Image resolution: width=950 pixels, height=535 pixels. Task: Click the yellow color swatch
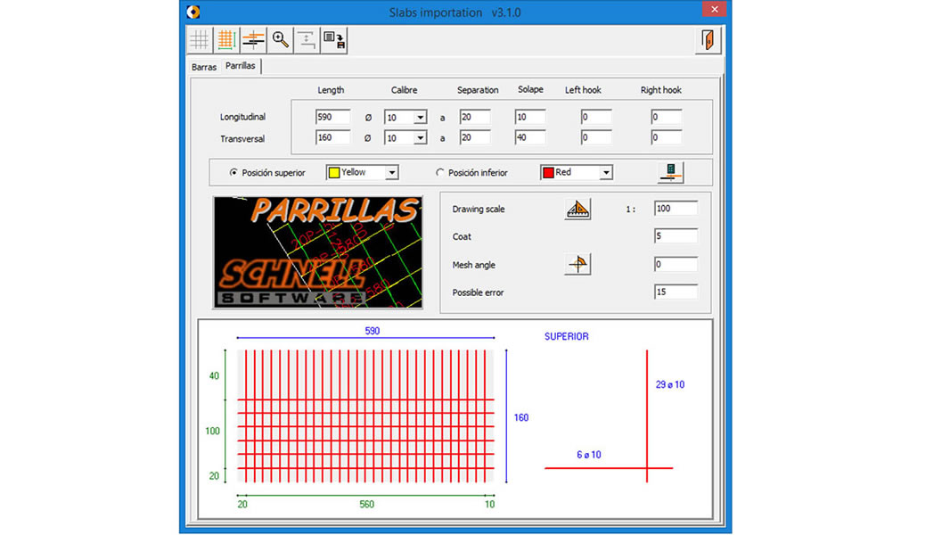point(334,173)
